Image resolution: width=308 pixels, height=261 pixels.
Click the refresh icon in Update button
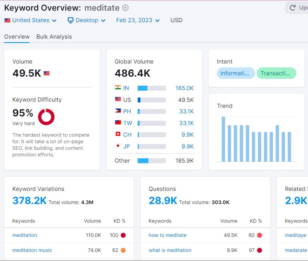(292, 8)
